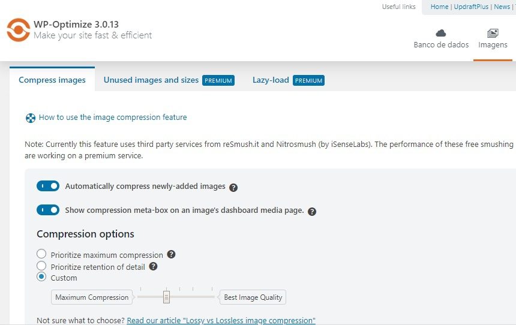The height and width of the screenshot is (325, 516).
Task: Select Prioritize maximum compression radio button
Action: point(41,254)
